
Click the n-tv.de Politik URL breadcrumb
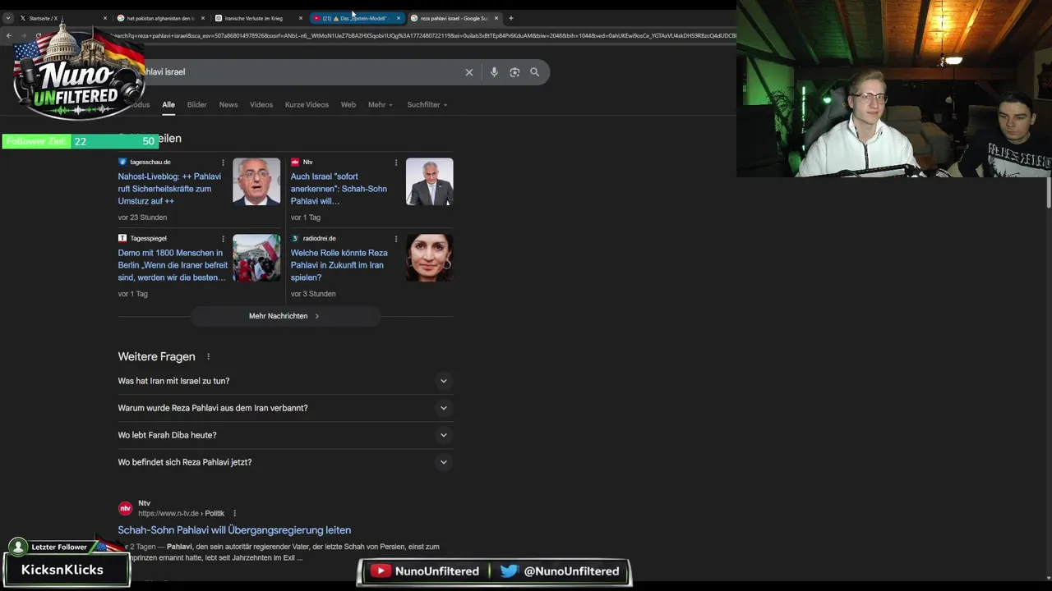coord(182,514)
